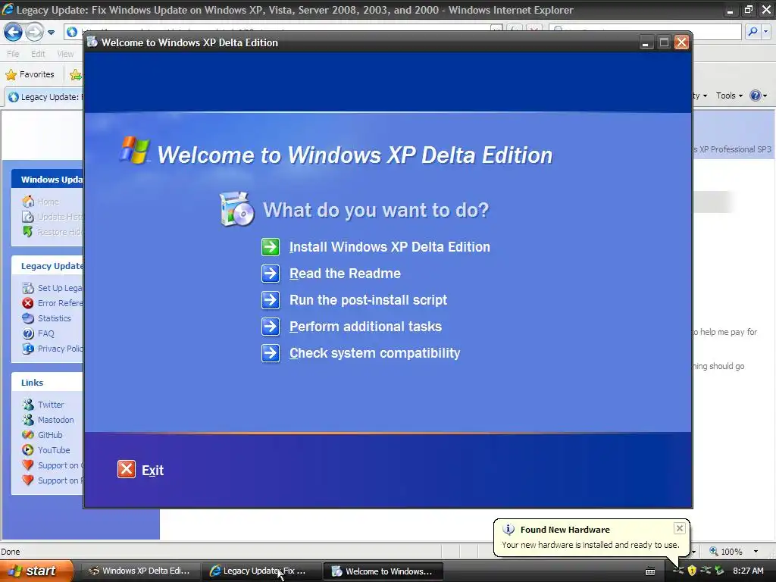Open the recent pages dropdown beside Forward
The width and height of the screenshot is (776, 582).
[51, 33]
